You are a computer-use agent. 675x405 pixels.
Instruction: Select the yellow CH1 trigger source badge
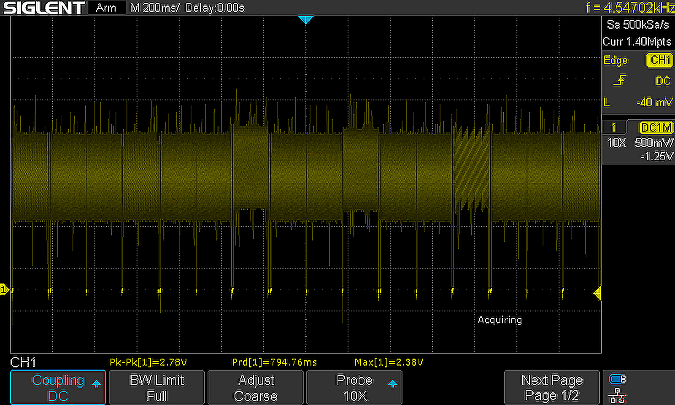click(x=659, y=60)
